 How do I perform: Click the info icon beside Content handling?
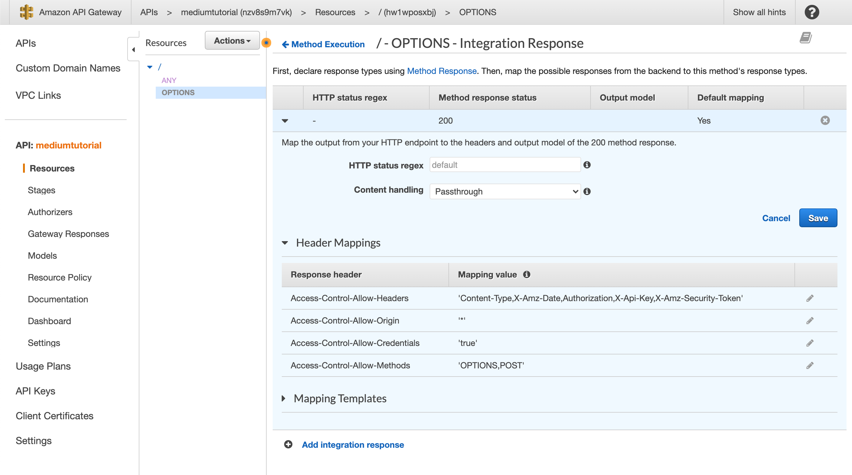(x=587, y=191)
